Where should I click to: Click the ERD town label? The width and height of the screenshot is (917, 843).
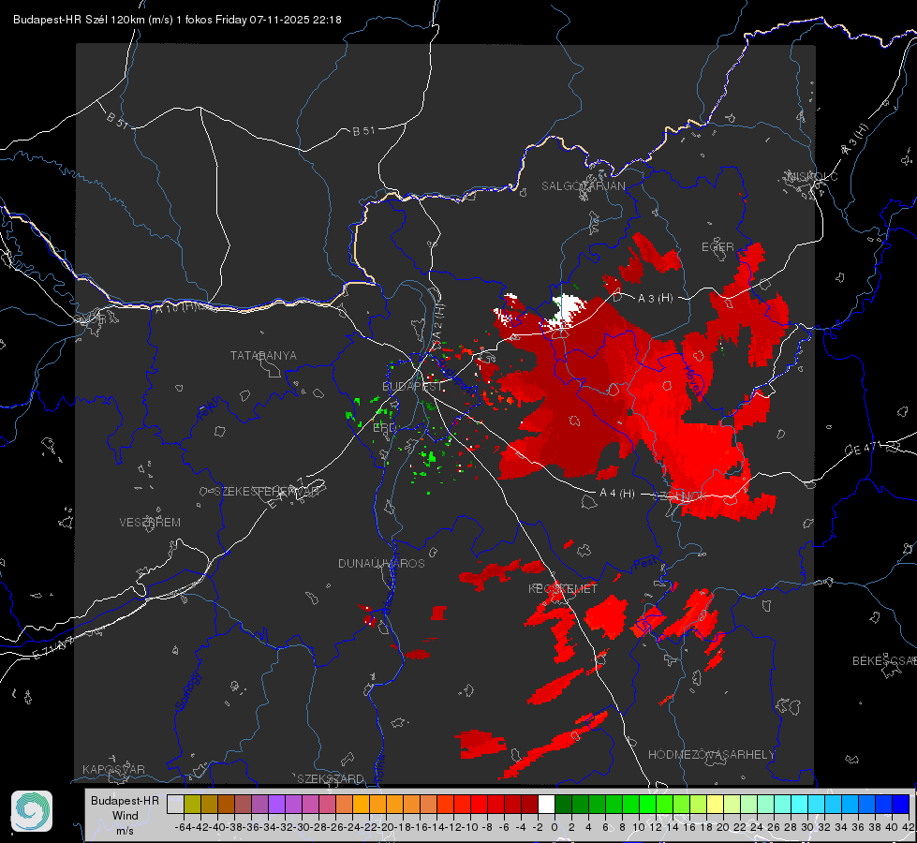[384, 428]
